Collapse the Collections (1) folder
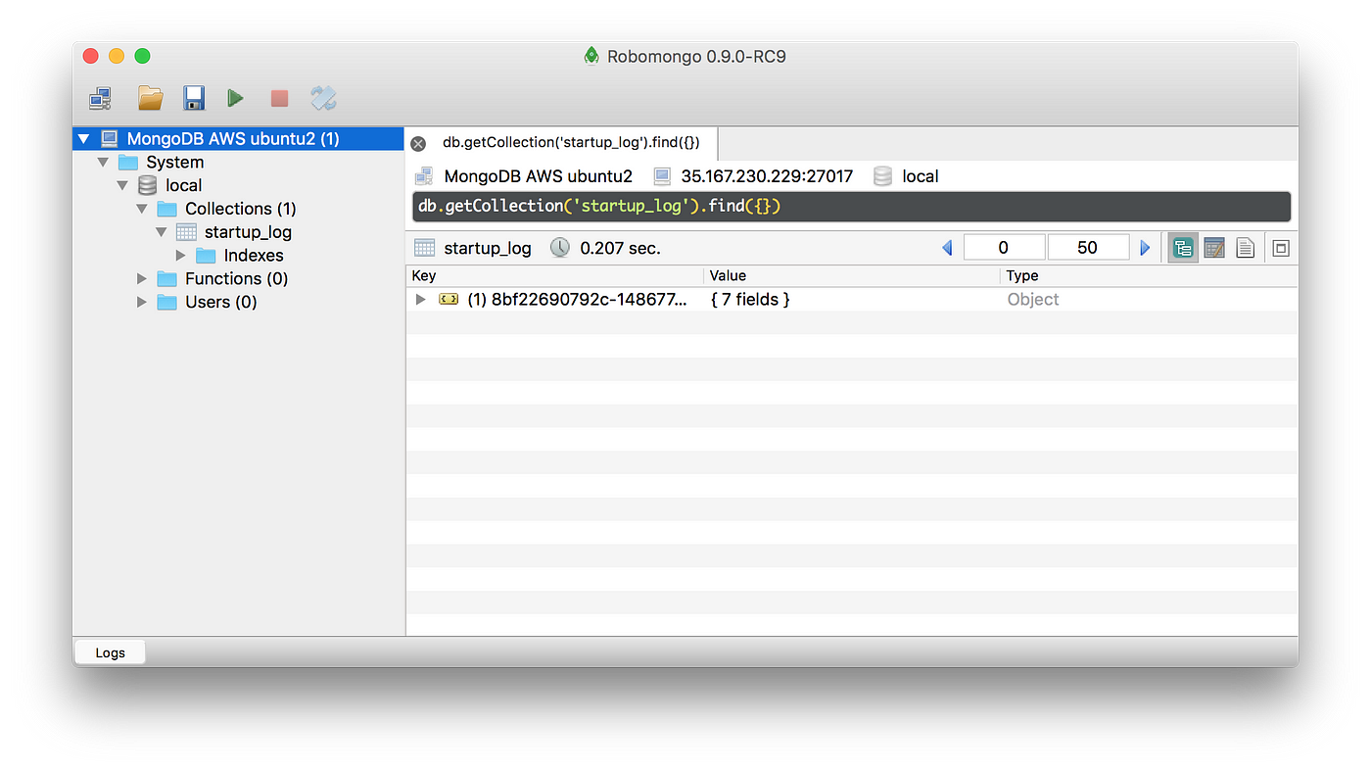The image size is (1371, 771). [x=142, y=209]
